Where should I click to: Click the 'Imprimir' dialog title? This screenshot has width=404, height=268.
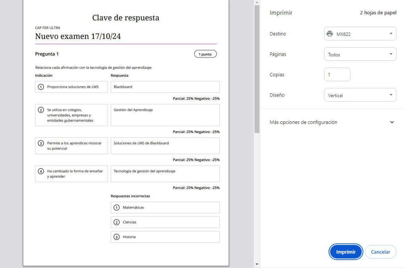click(281, 13)
